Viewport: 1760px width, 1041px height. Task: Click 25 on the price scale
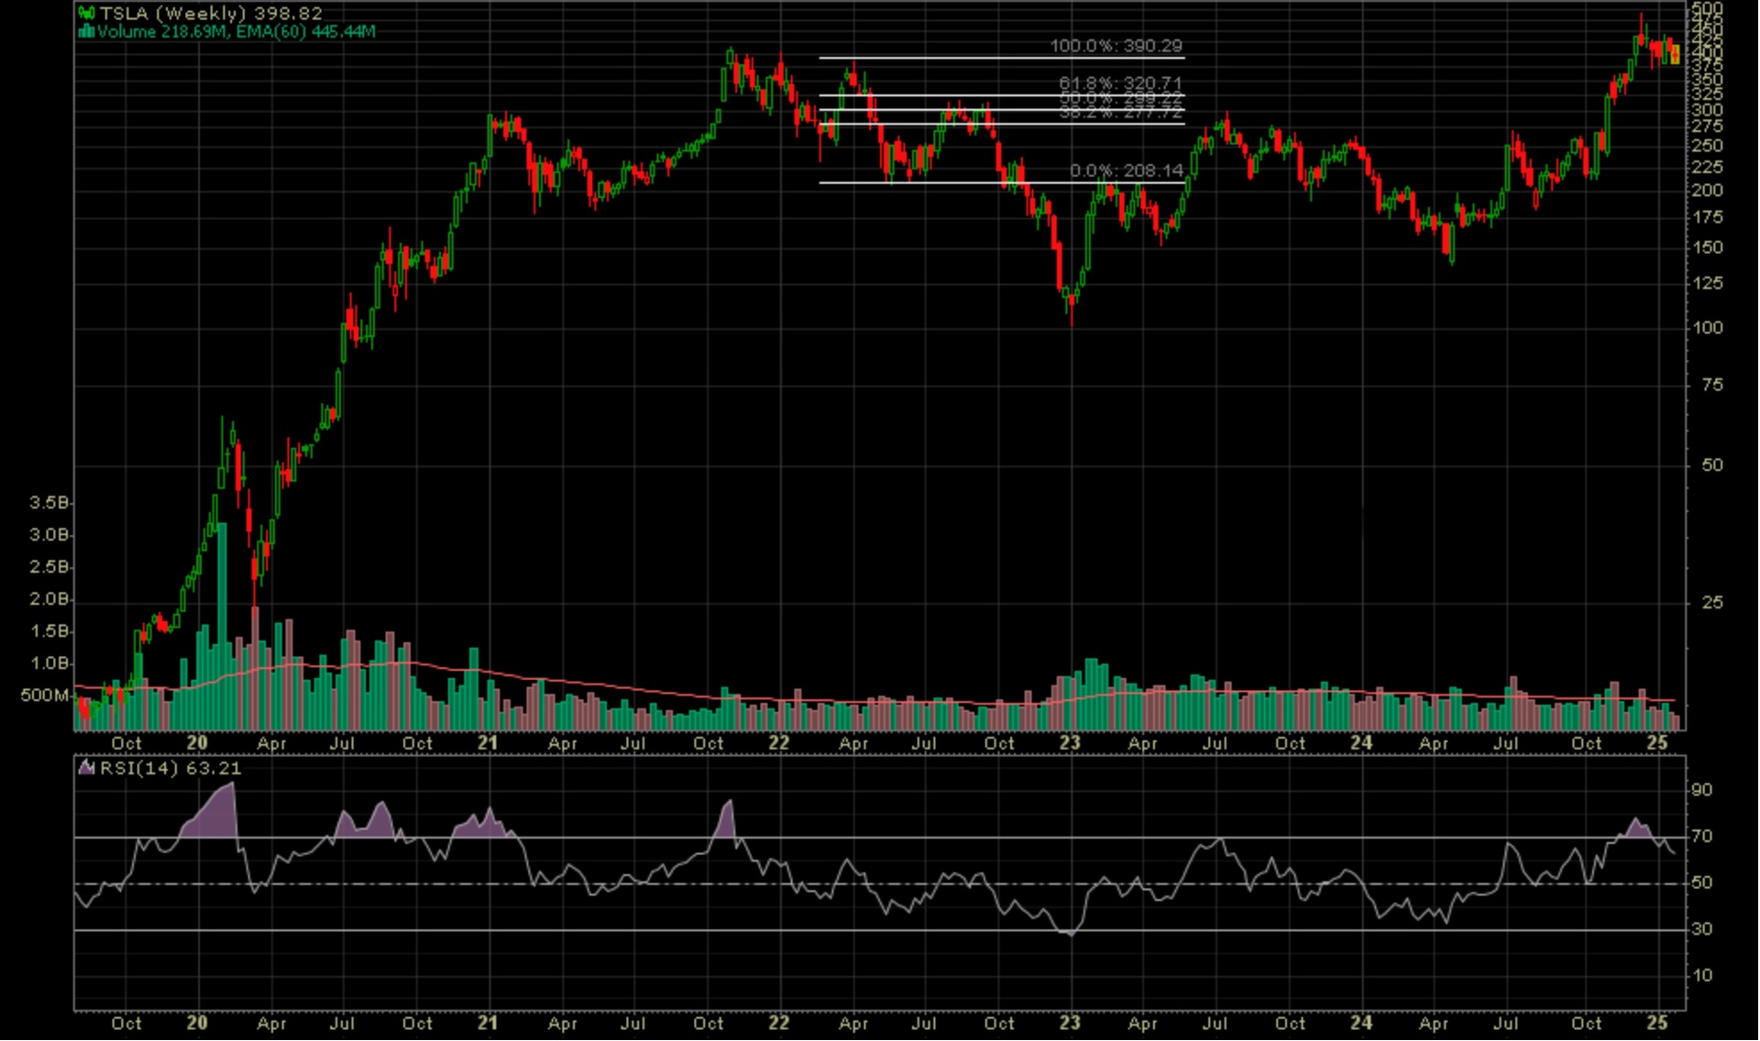pyautogui.click(x=1712, y=603)
